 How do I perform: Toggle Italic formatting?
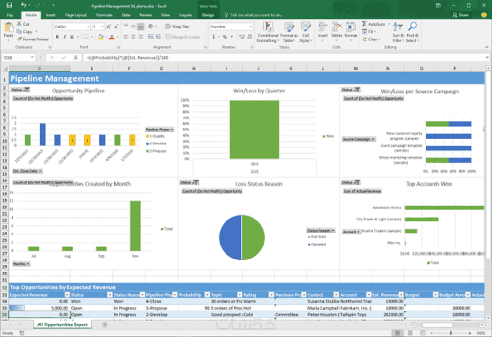click(x=65, y=37)
